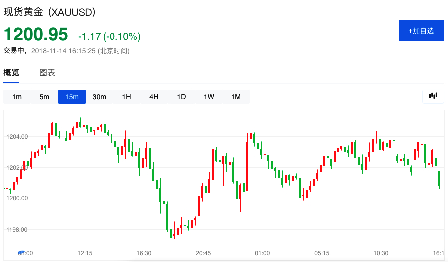Click the 05:15 time axis label
The height and width of the screenshot is (262, 448).
tap(322, 253)
